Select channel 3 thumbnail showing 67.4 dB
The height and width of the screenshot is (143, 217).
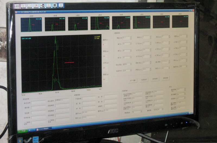tap(78, 24)
